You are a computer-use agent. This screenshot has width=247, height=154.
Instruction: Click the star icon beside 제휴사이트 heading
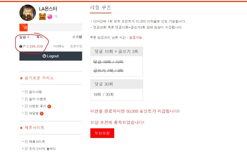pyautogui.click(x=21, y=127)
